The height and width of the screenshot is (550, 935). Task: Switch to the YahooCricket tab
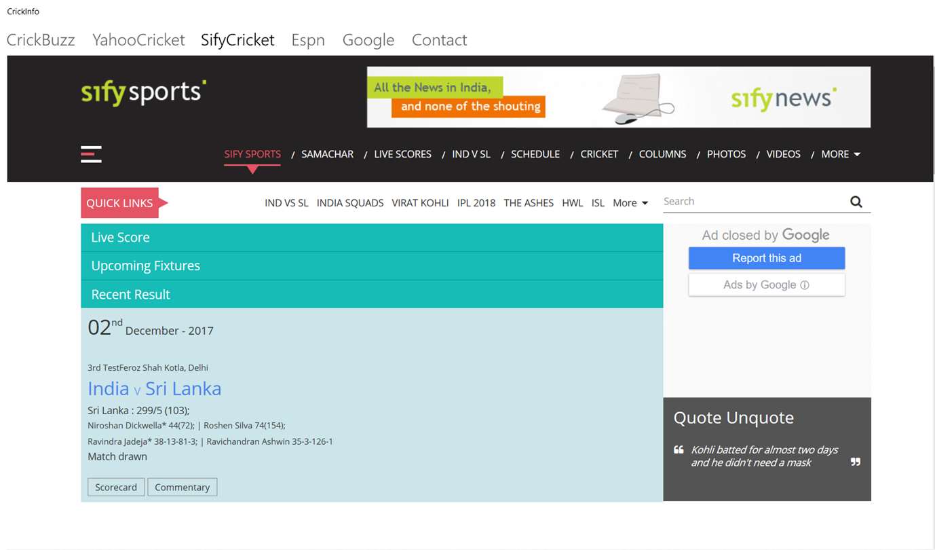click(x=138, y=40)
